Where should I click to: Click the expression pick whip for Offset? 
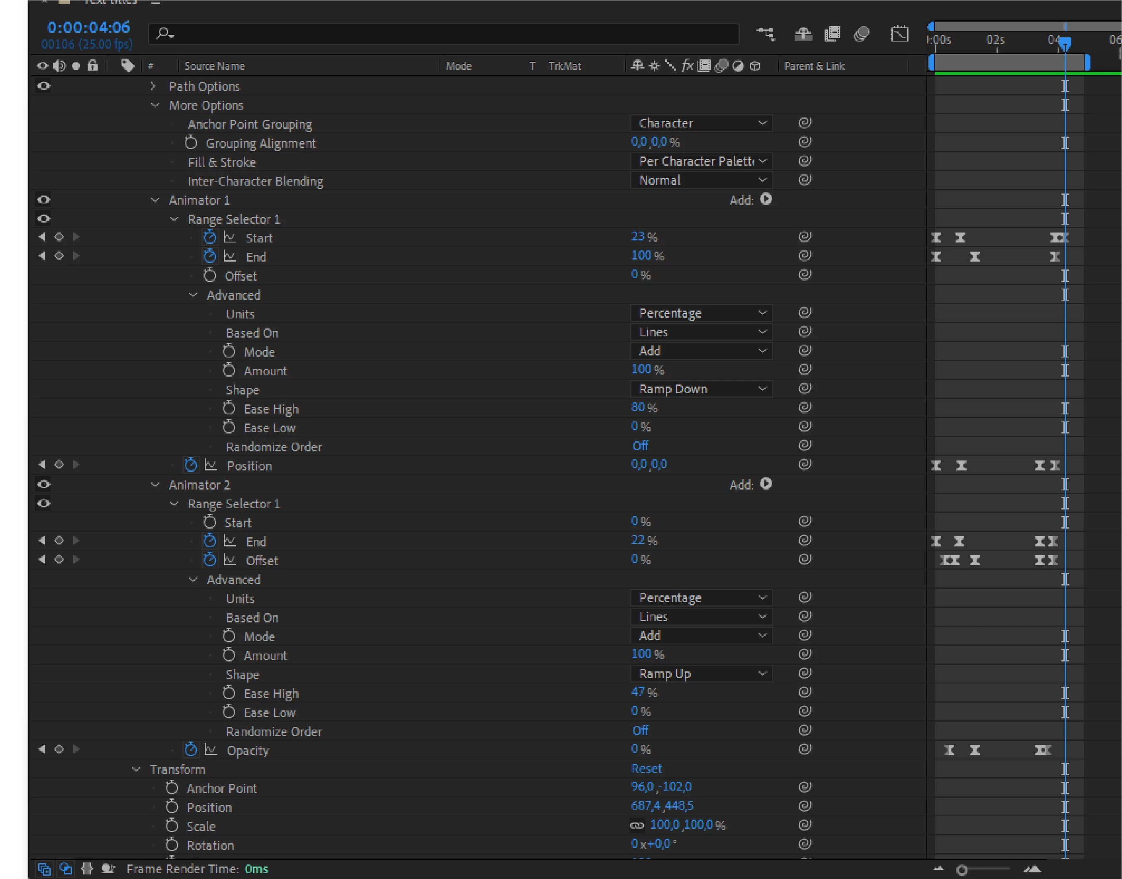coord(805,275)
